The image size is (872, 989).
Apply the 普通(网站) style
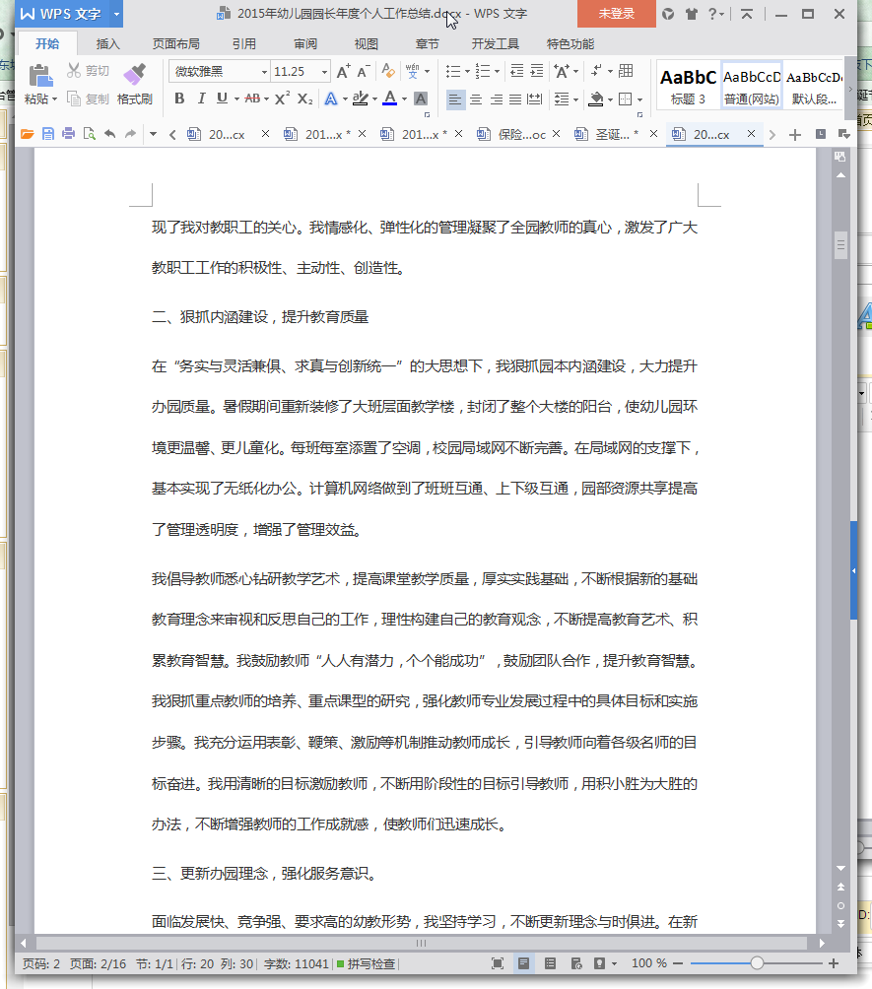[x=752, y=86]
